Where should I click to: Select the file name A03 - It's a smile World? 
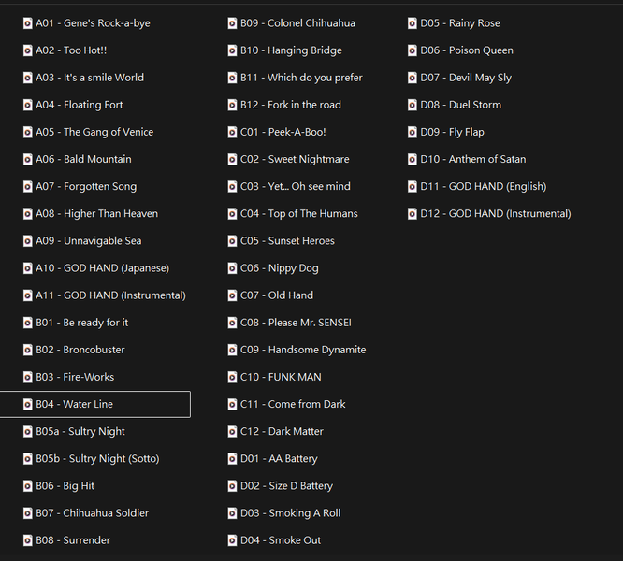[x=90, y=78]
